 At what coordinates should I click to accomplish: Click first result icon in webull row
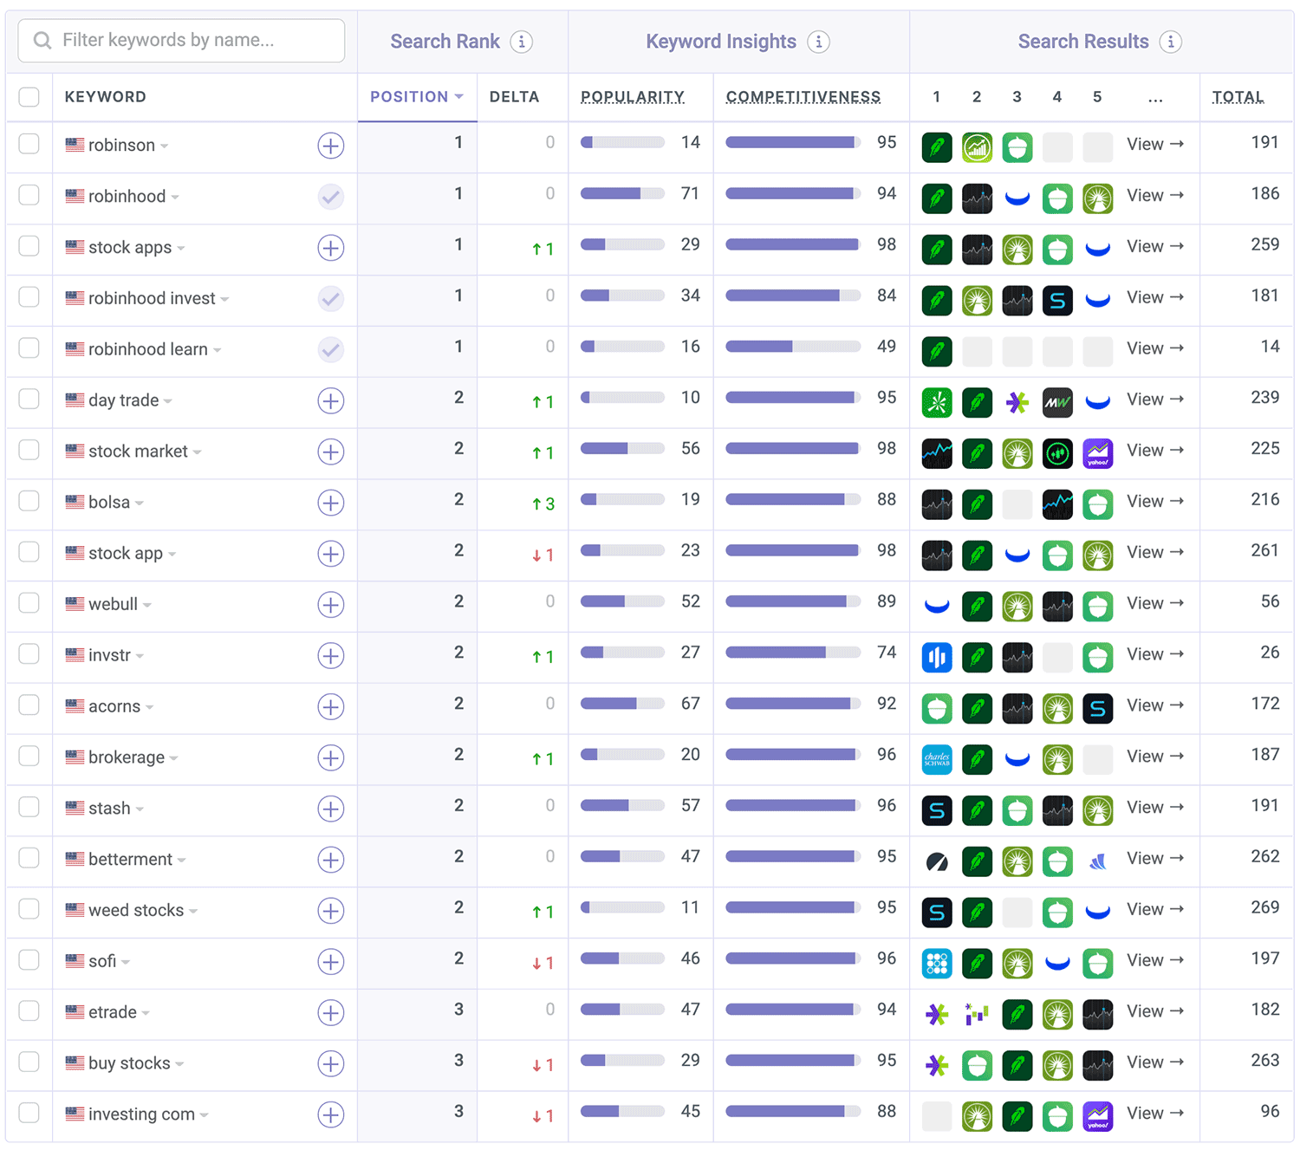[937, 606]
